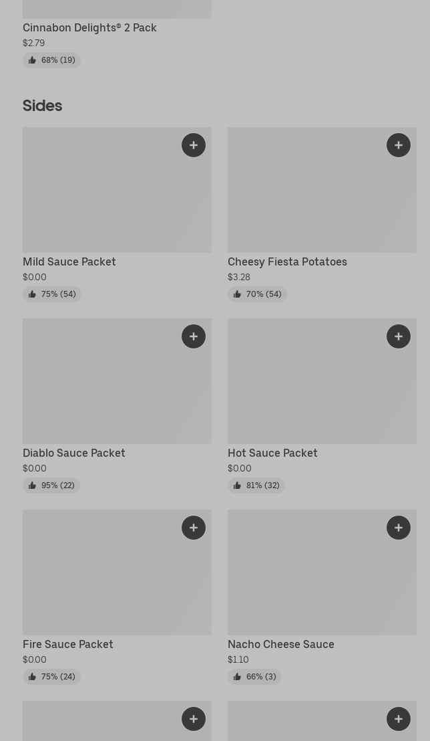Click the Diablo Sauce Packet 95% rating badge
Image resolution: width=430 pixels, height=741 pixels.
(x=51, y=486)
